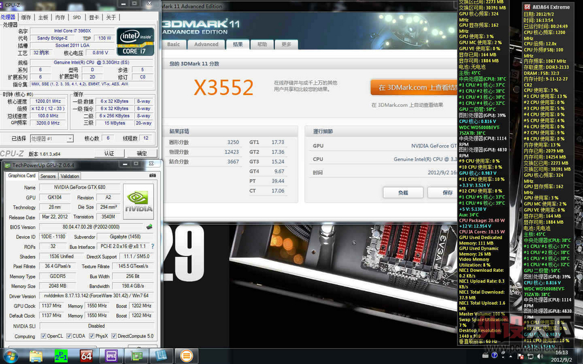Click the 认证 button in CPU-Z
This screenshot has height=364, width=583.
[x=109, y=153]
